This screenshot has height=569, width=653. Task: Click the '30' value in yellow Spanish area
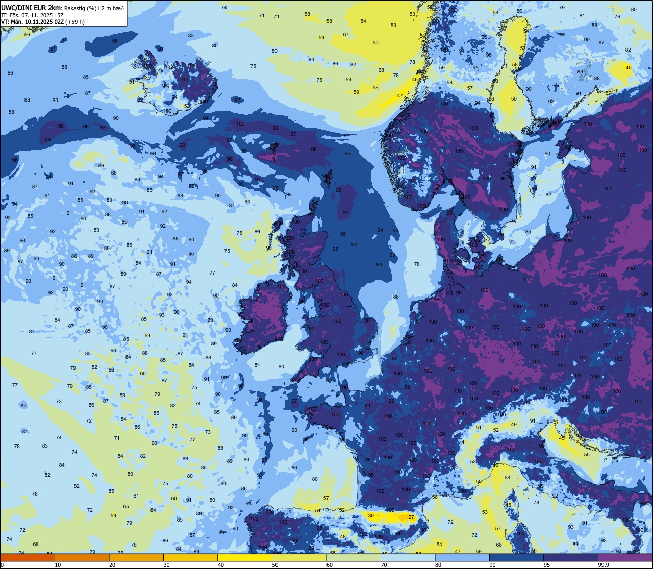(371, 516)
